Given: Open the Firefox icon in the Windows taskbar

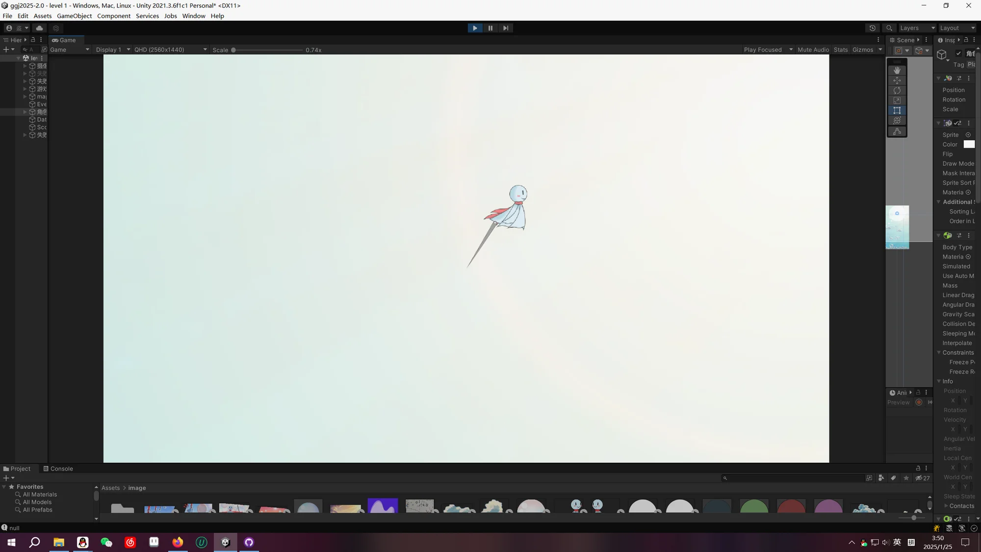Looking at the screenshot, I should pyautogui.click(x=178, y=542).
